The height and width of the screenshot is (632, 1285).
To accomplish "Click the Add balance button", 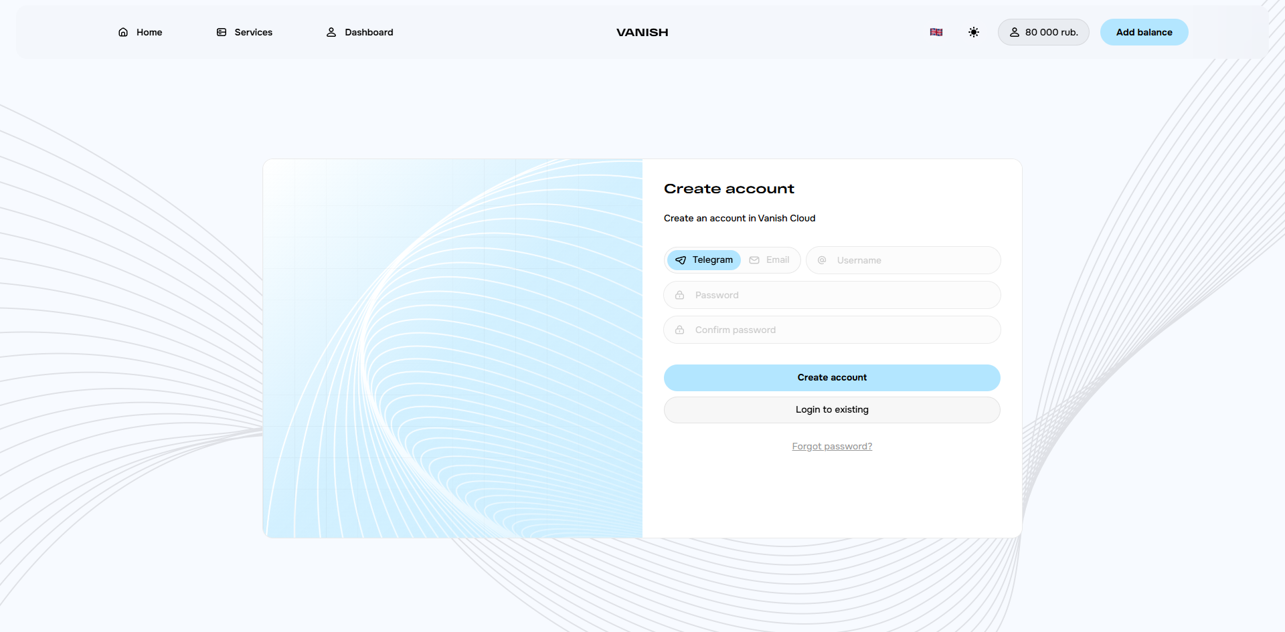I will [x=1144, y=32].
